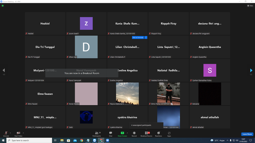Open audio options arrow next to Unmute
The width and height of the screenshot is (255, 143).
click(10, 133)
